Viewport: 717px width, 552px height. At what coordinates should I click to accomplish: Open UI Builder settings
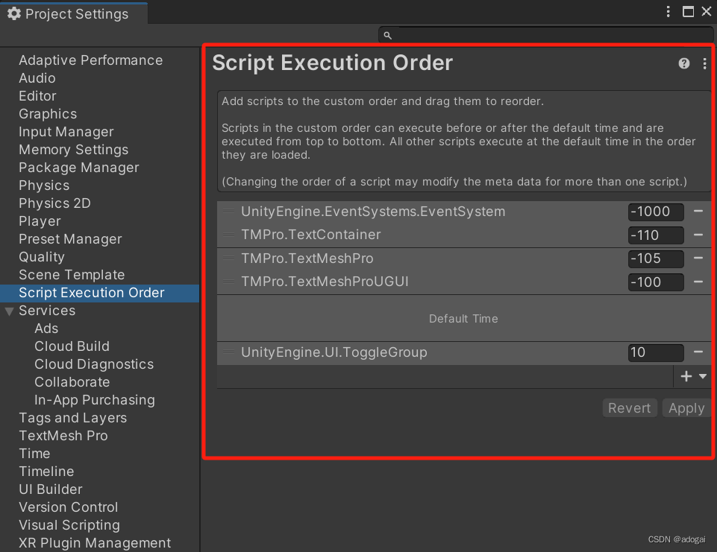click(x=50, y=489)
